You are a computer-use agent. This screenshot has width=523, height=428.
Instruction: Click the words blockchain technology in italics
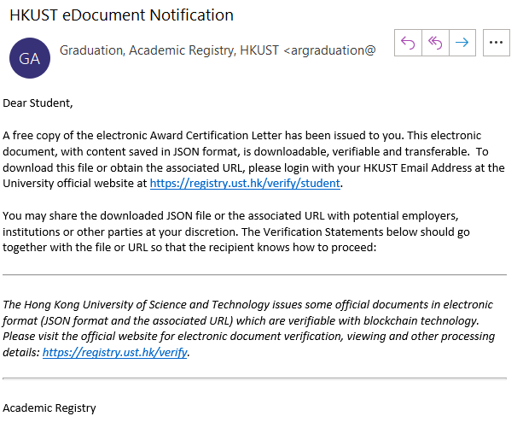pos(421,321)
